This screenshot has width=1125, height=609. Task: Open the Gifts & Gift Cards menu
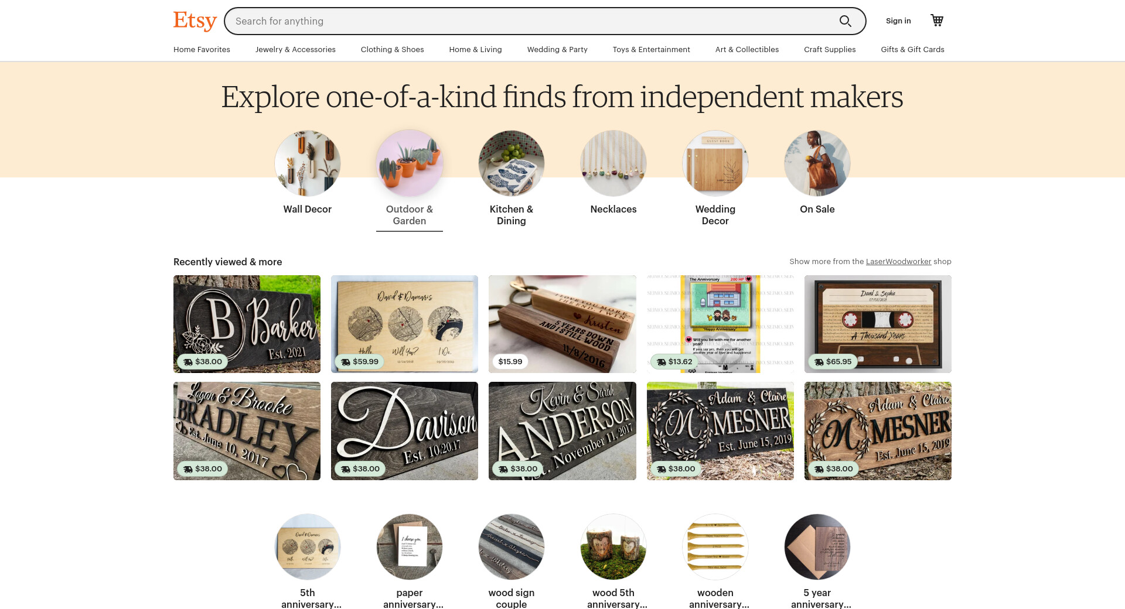click(912, 50)
